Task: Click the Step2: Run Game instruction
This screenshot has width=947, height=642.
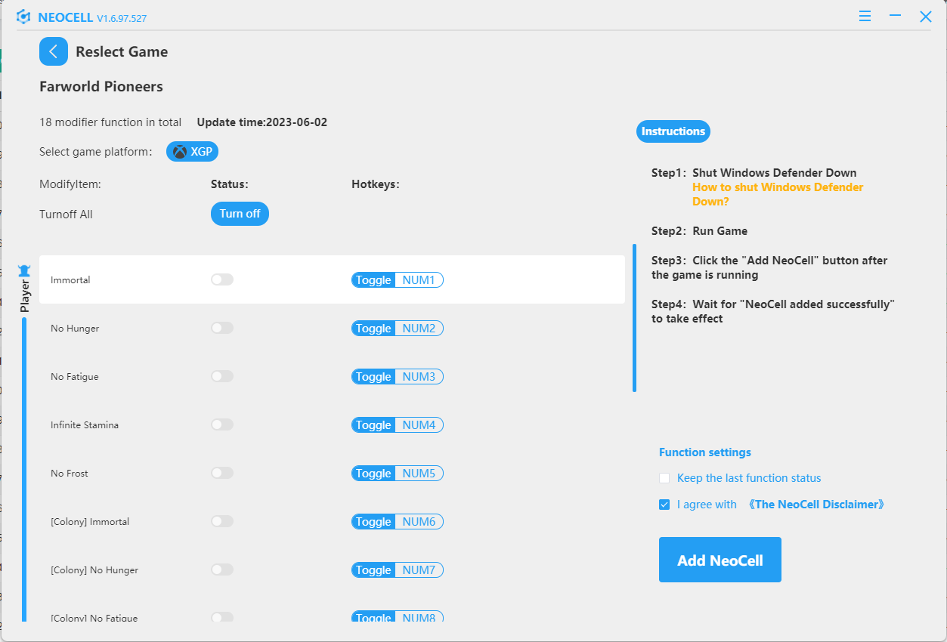Action: pos(699,231)
